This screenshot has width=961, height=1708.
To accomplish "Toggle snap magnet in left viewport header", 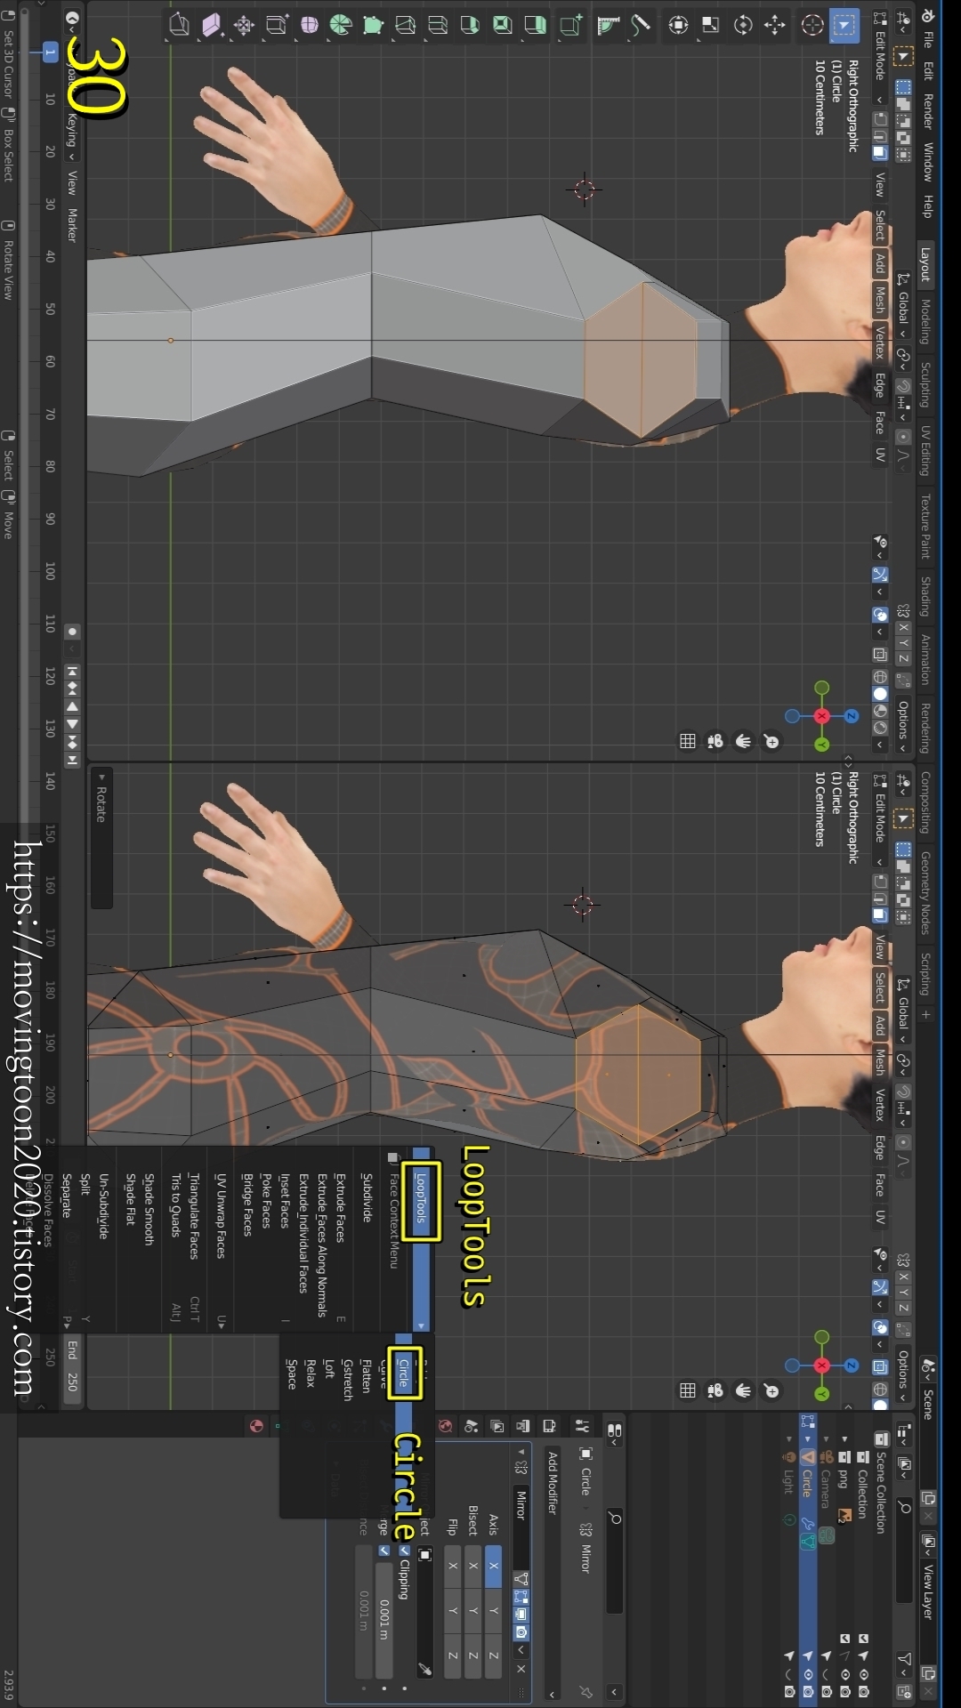I will (x=903, y=385).
